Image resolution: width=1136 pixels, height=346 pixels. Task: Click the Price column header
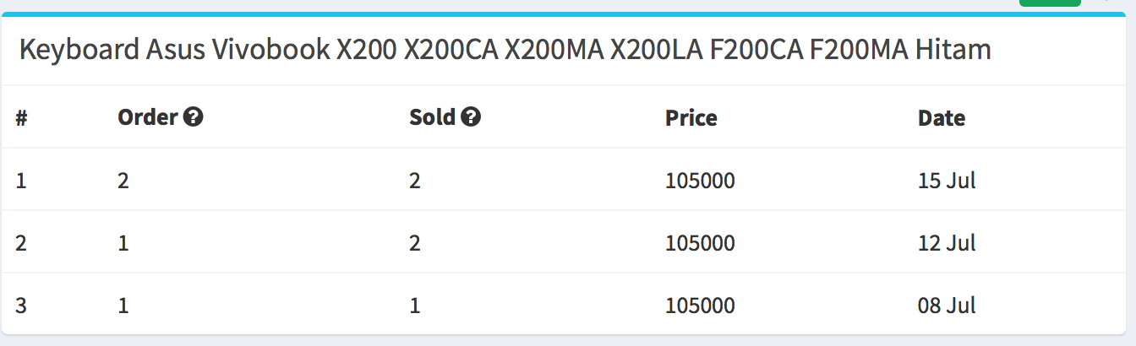[x=691, y=117]
